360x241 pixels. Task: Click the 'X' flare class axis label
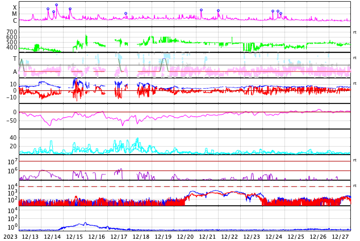pyautogui.click(x=15, y=8)
